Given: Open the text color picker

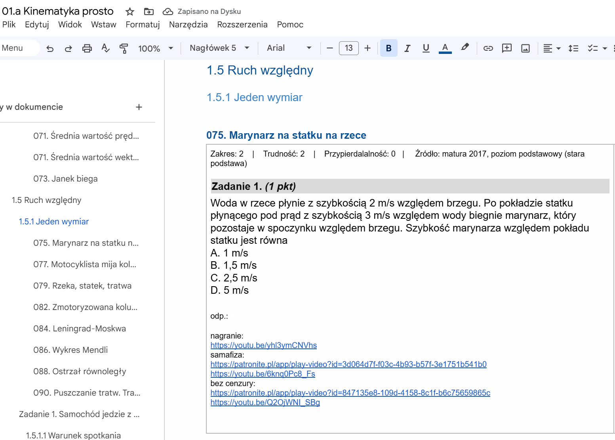Looking at the screenshot, I should [x=445, y=48].
